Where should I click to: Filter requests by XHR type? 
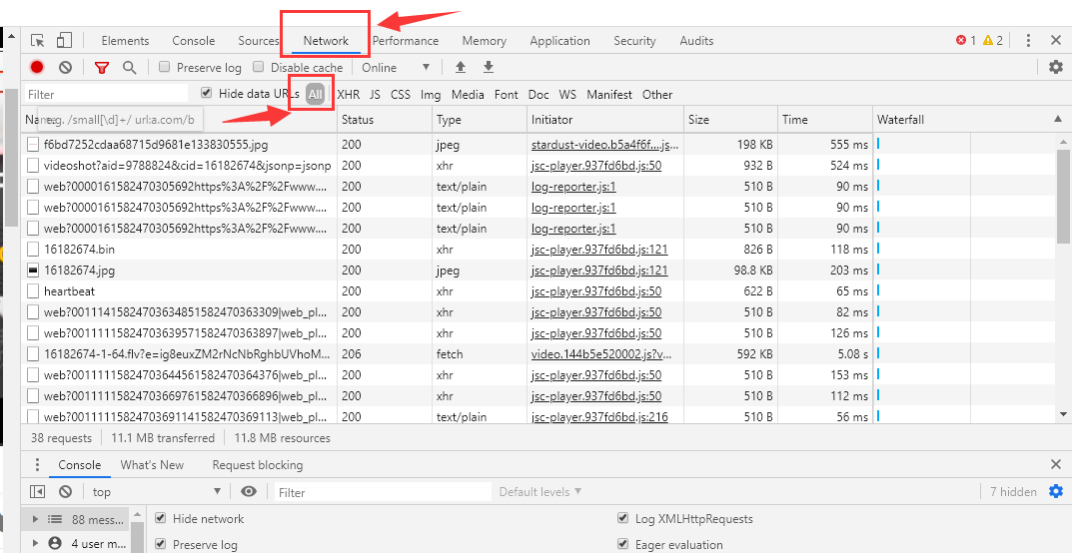tap(349, 94)
